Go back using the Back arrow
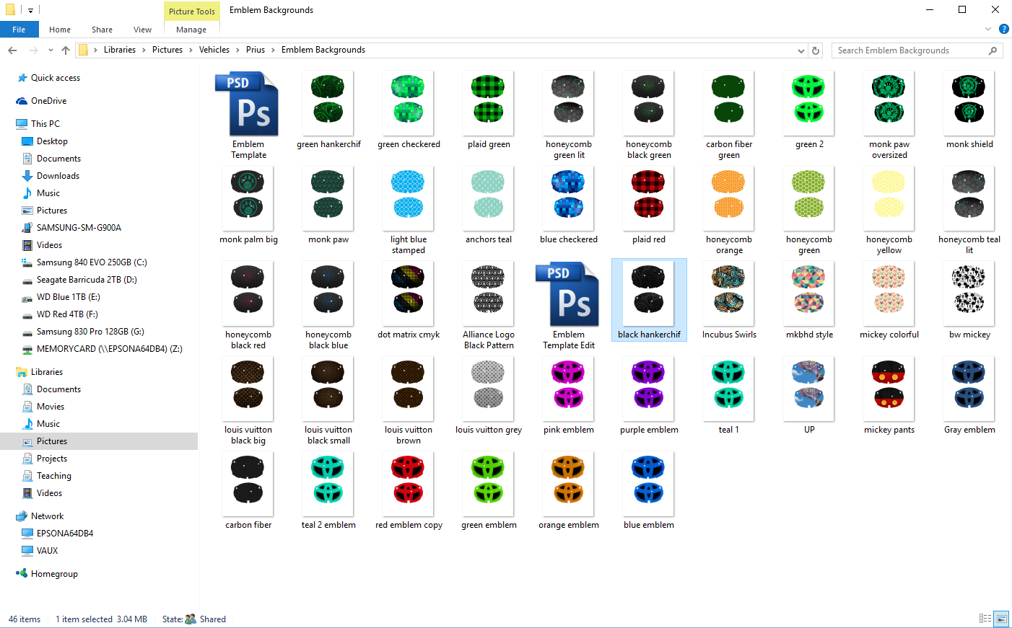The height and width of the screenshot is (628, 1012). 12,50
